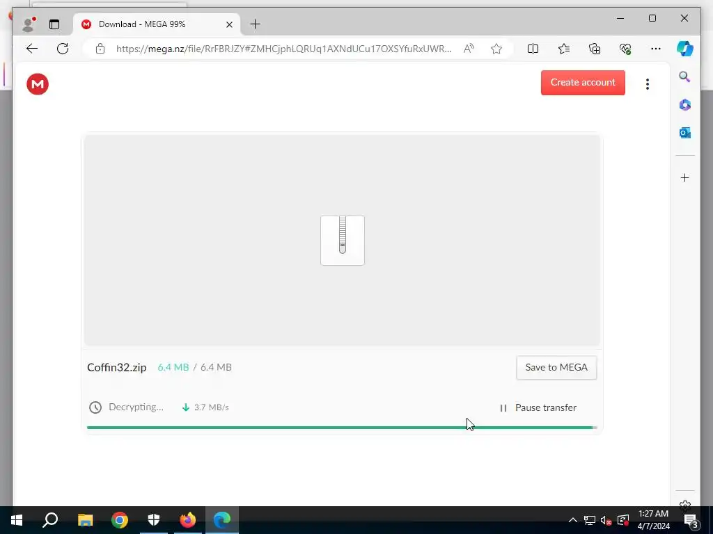Click the green download speed arrow
713x534 pixels.
185,407
